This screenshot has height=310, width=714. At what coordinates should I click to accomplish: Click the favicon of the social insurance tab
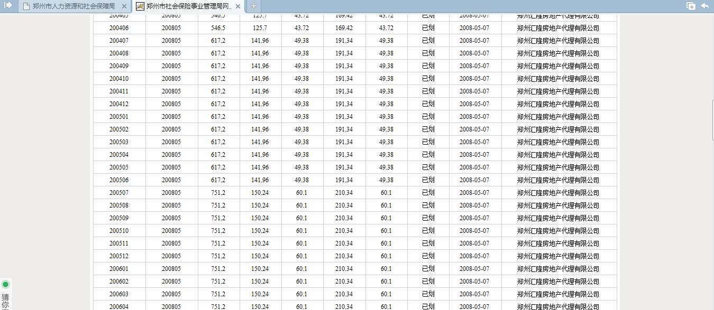pyautogui.click(x=140, y=6)
